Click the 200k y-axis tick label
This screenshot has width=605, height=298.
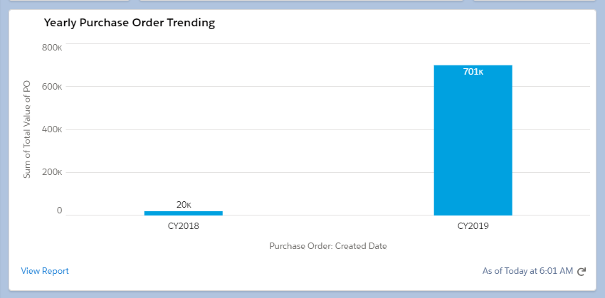pyautogui.click(x=52, y=172)
